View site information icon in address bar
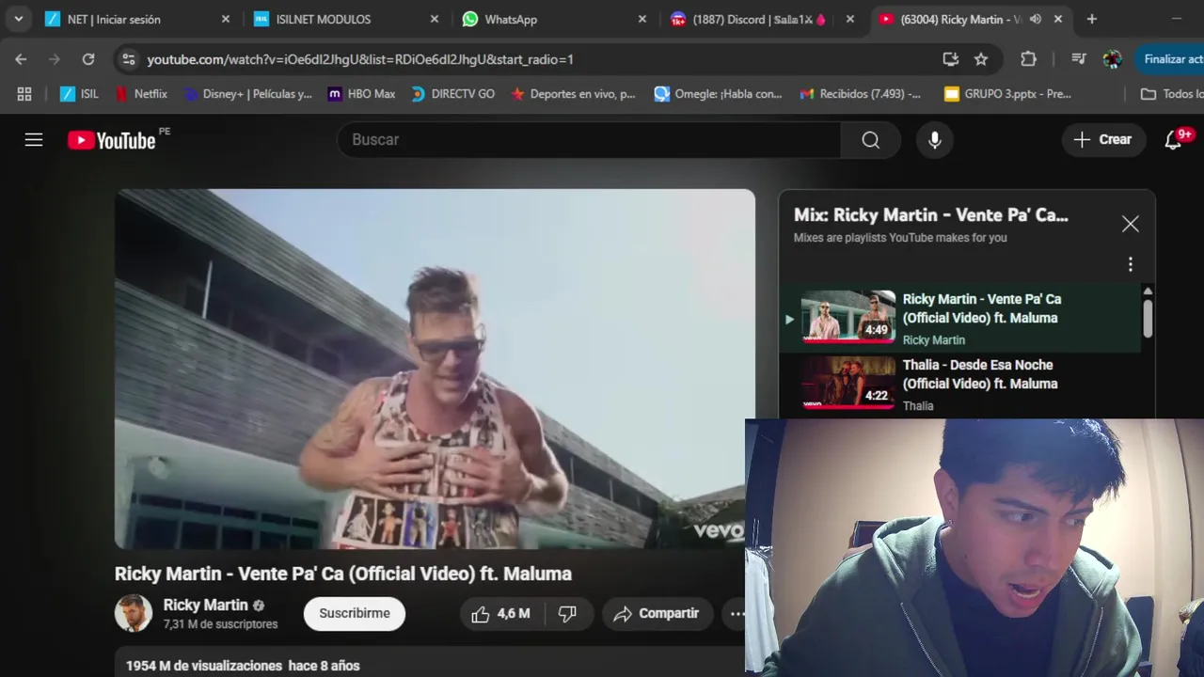 point(129,59)
